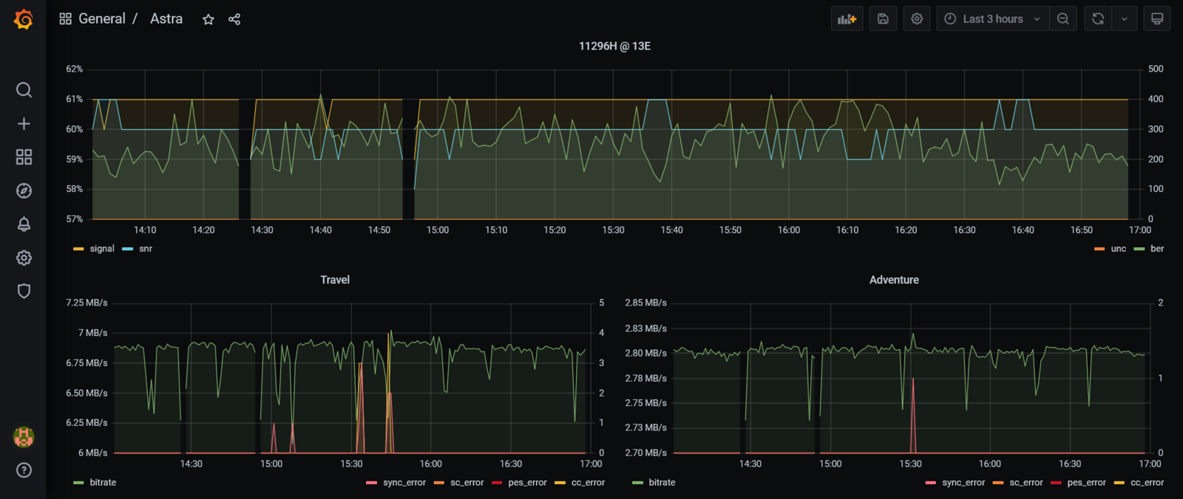Expand the refresh interval dropdown arrow
Viewport: 1183px width, 499px height.
(x=1124, y=19)
